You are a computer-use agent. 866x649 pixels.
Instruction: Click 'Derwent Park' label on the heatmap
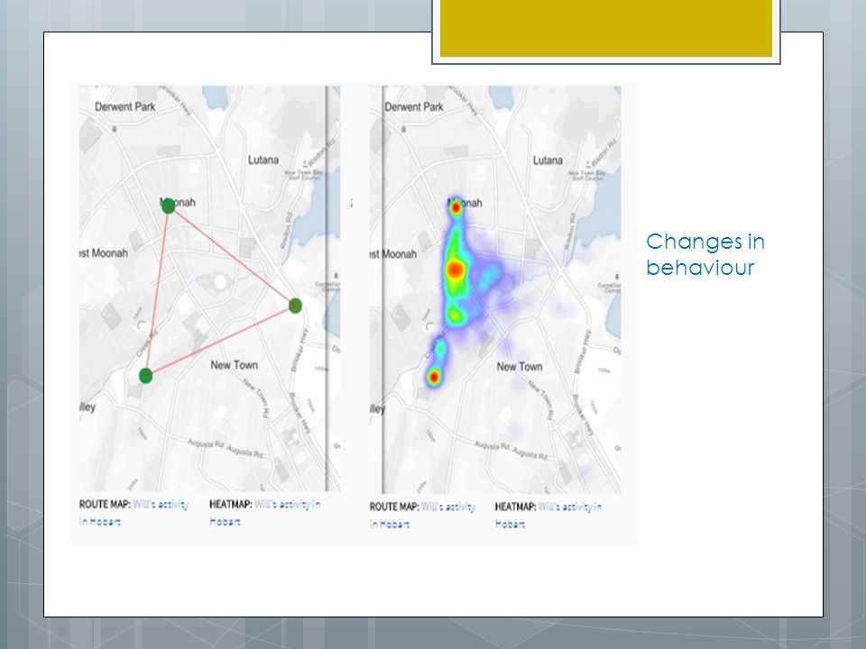414,106
